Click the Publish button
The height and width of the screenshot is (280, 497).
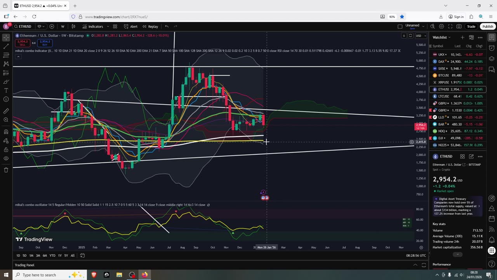488,26
